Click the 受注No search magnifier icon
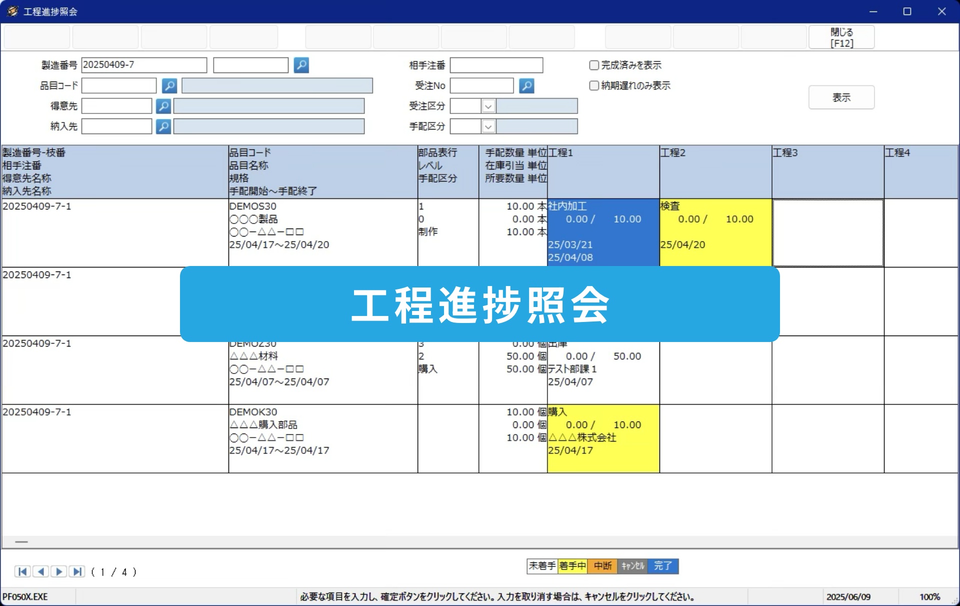The image size is (960, 606). pos(526,85)
